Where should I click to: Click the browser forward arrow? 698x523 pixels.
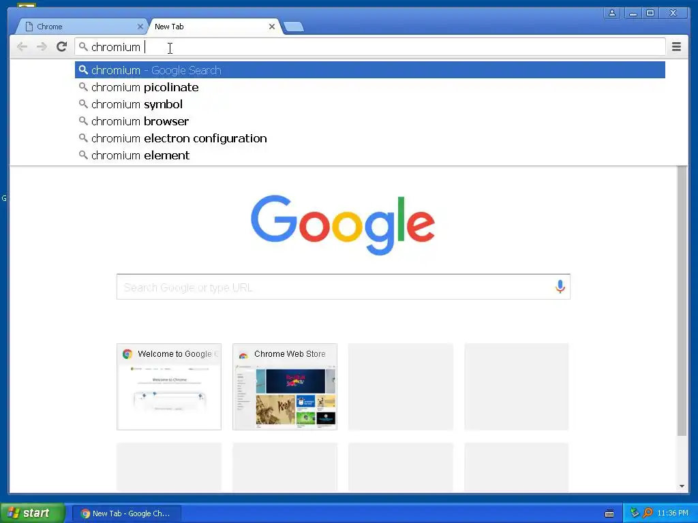(42, 47)
